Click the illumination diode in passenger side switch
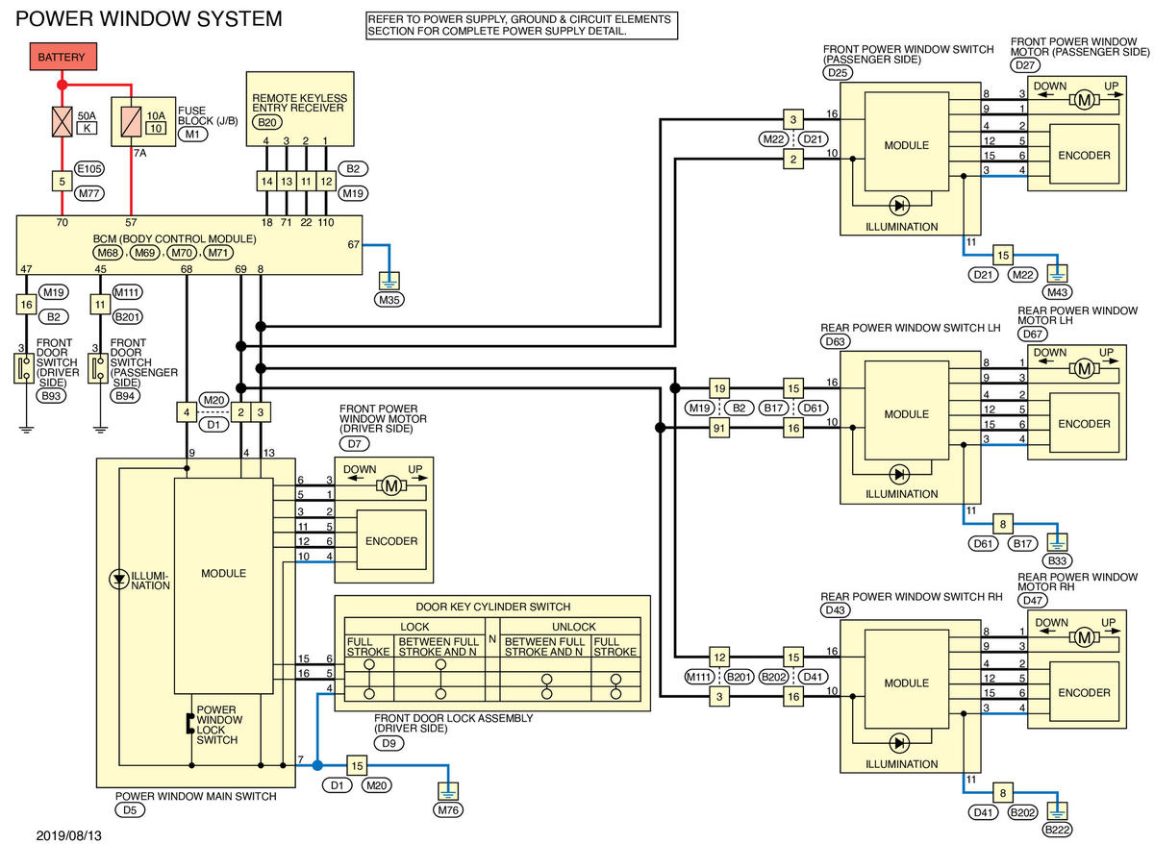Viewport: 1154px width, 844px height. pos(899,205)
